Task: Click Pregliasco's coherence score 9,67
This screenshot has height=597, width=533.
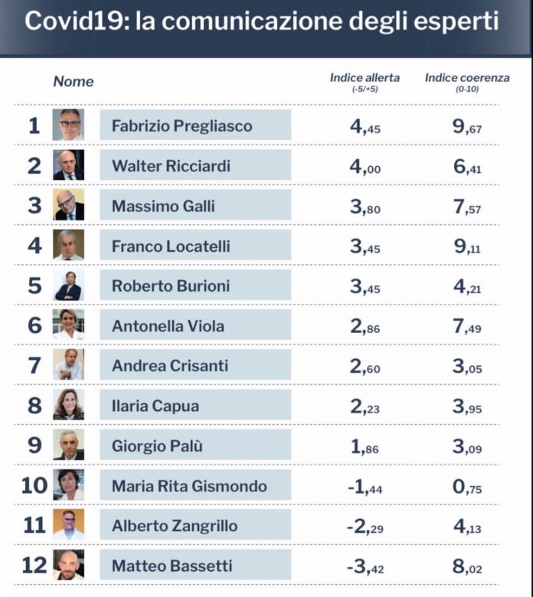Action: (x=467, y=126)
